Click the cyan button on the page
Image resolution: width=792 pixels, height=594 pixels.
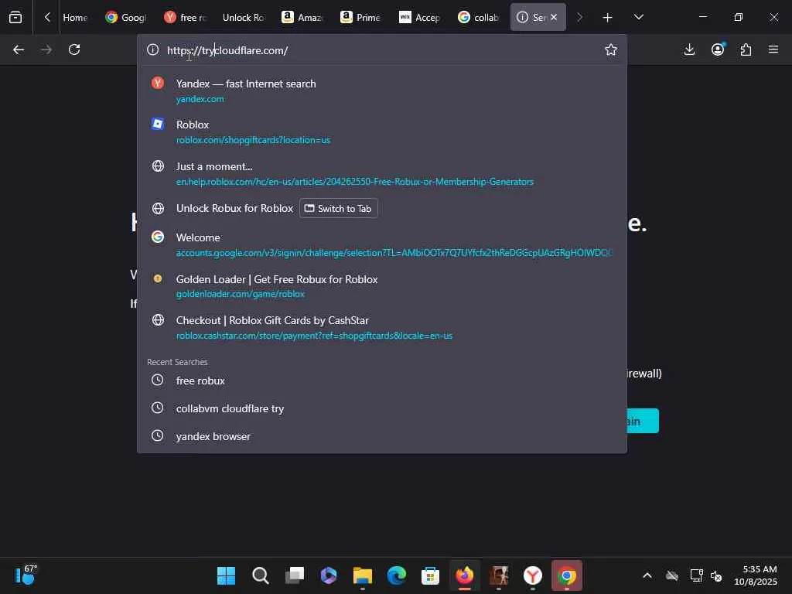coord(643,421)
